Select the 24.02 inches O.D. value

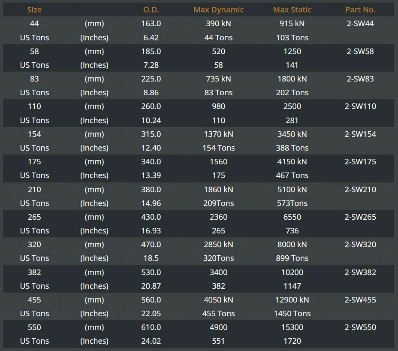coord(151,341)
